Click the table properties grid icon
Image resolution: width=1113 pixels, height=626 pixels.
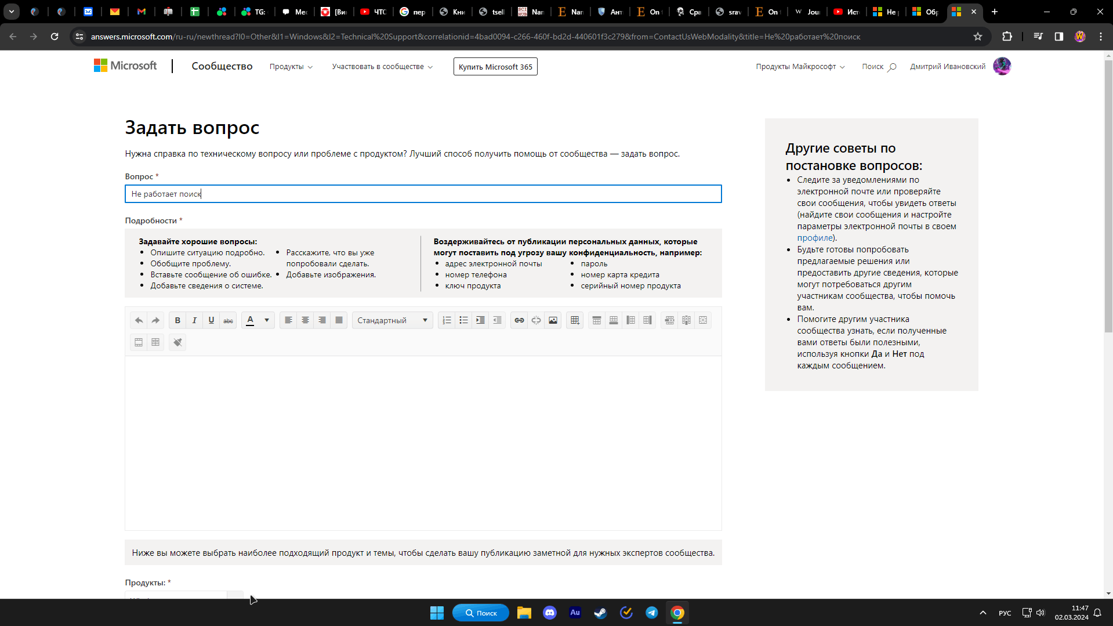(155, 342)
